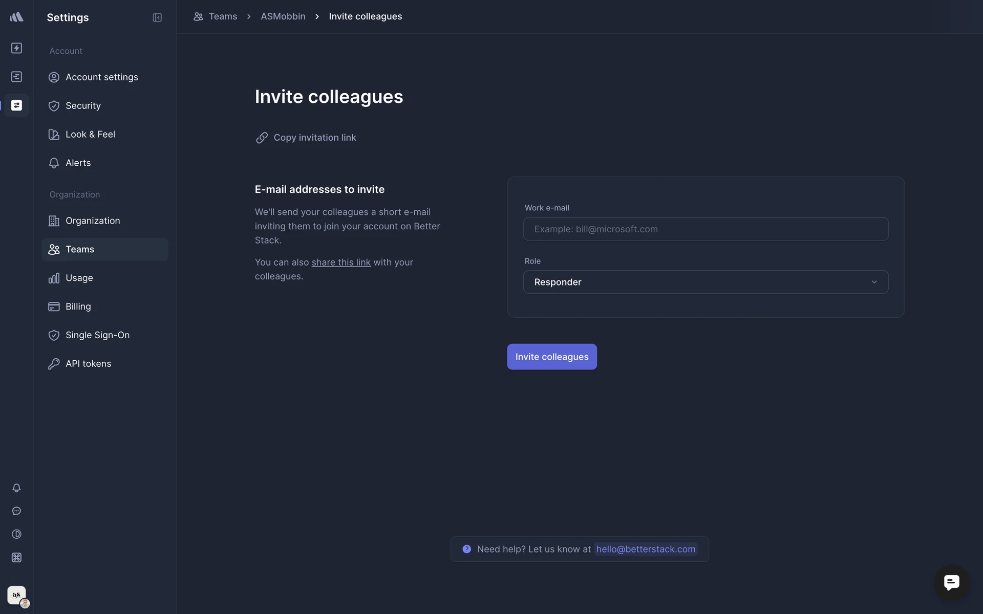The image size is (983, 614).
Task: Open API tokens settings page
Action: point(88,364)
